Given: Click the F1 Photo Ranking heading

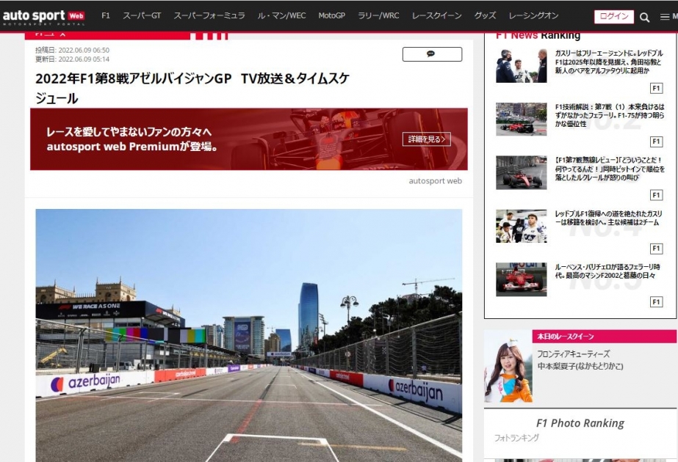Looking at the screenshot, I should 580,423.
